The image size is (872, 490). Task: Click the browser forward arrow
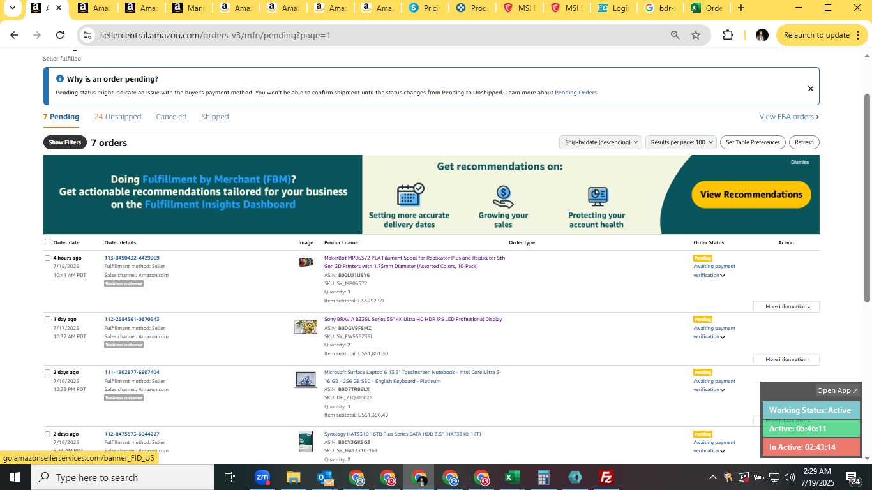[x=37, y=35]
